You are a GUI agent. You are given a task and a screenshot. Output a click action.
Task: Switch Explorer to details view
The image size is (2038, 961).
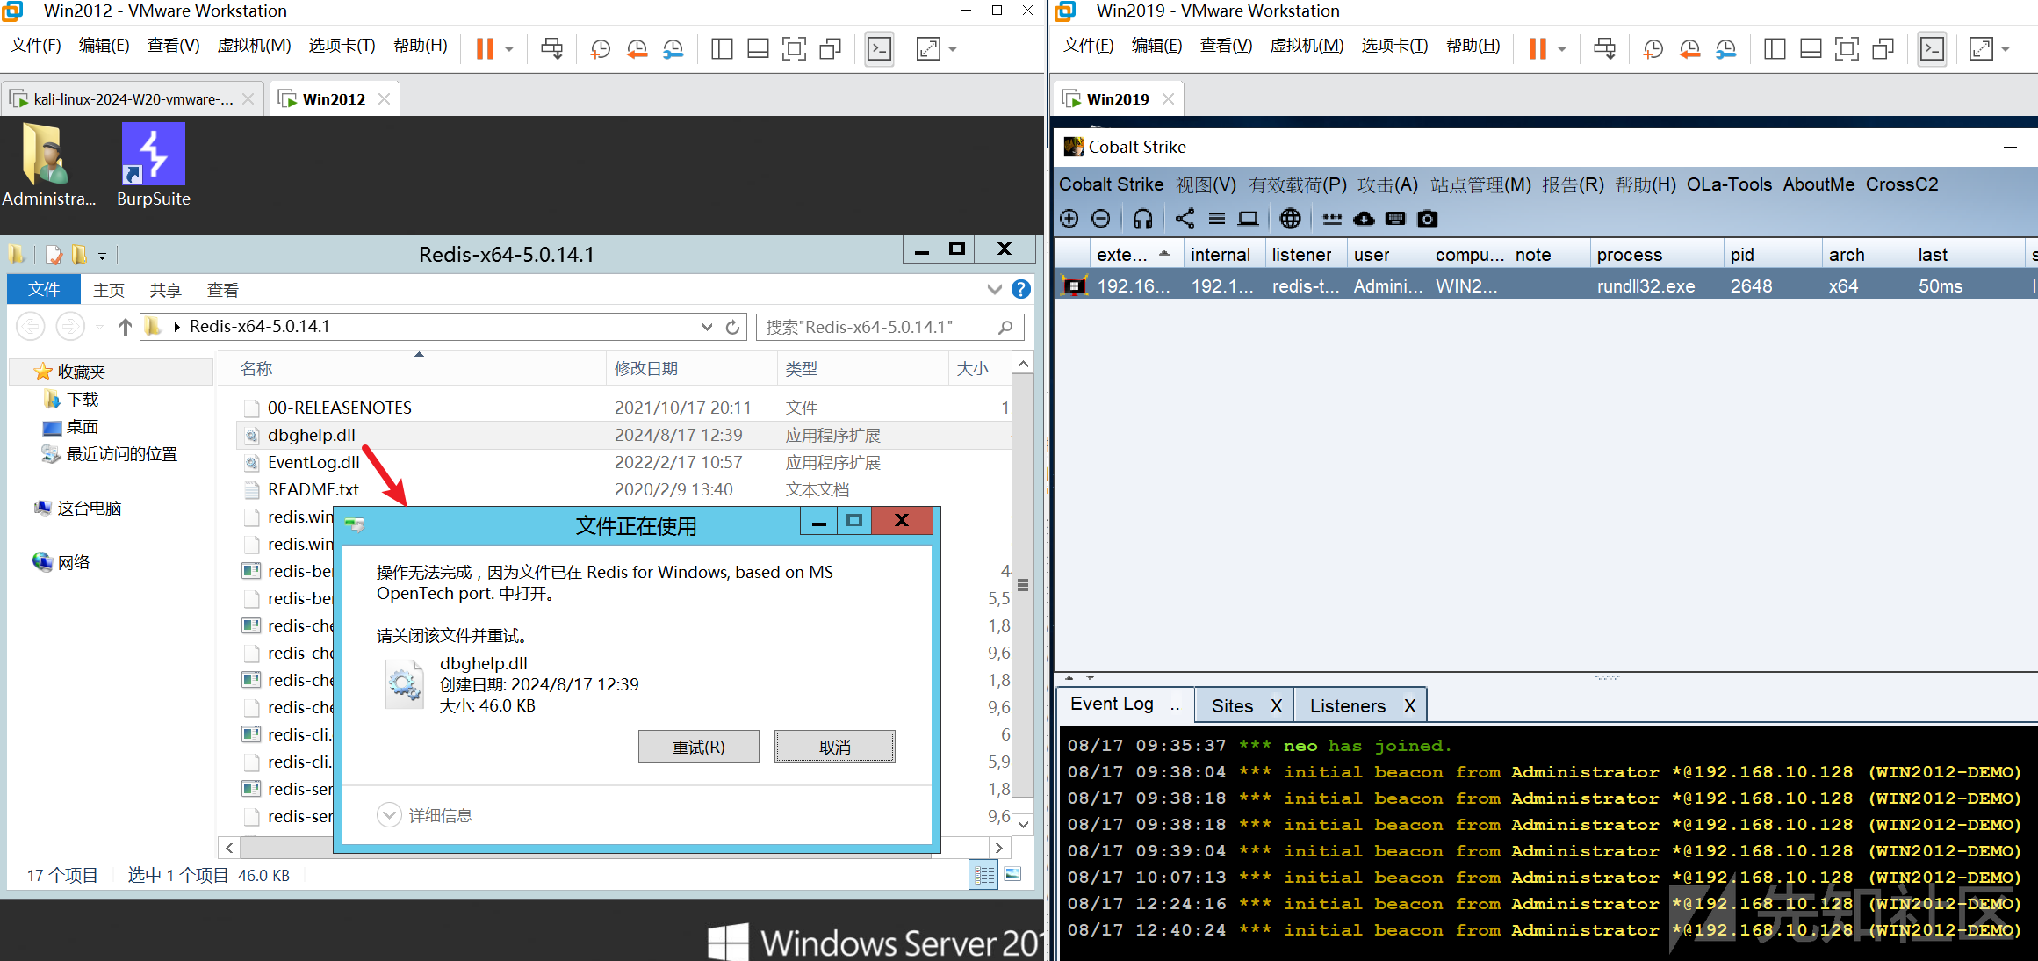coord(984,875)
